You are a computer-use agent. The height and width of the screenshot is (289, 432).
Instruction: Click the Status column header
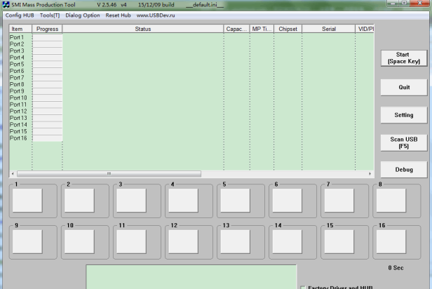[x=143, y=29]
